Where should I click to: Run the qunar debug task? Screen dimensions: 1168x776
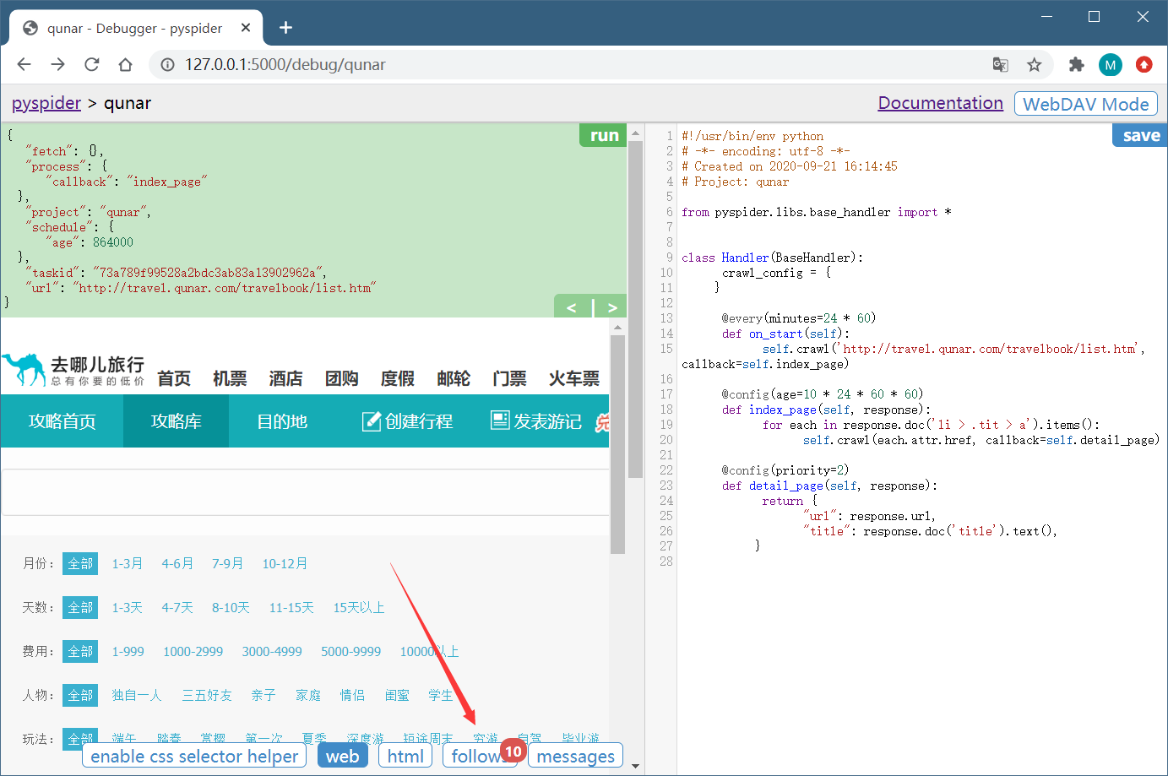(604, 135)
